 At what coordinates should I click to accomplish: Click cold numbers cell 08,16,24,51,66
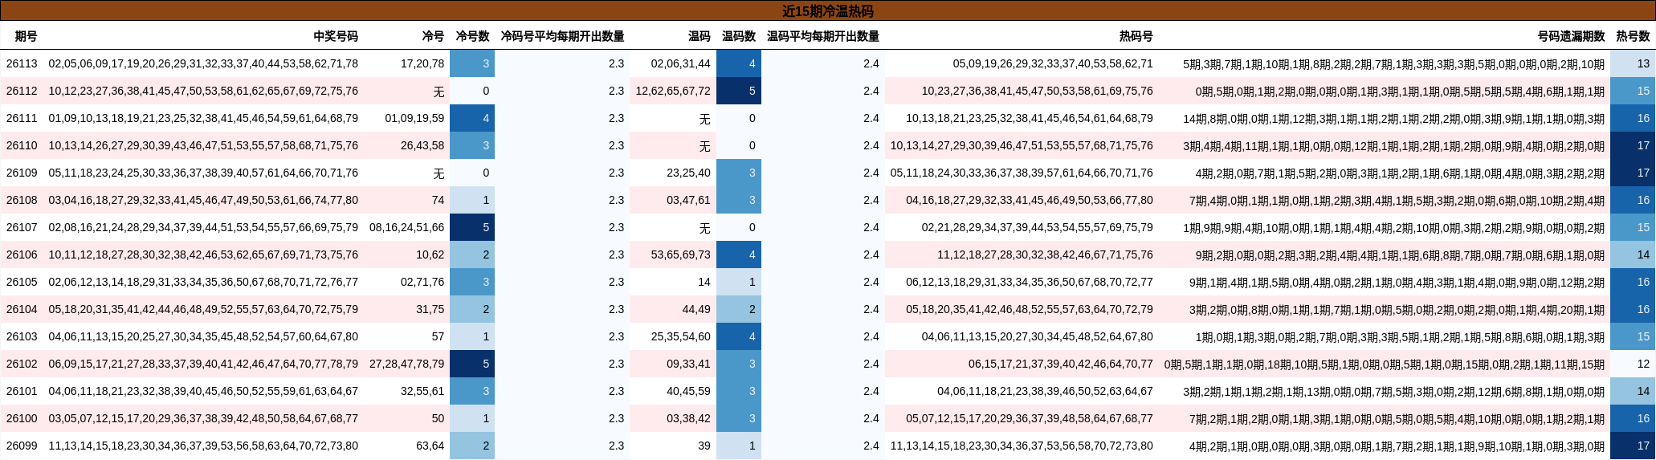407,227
